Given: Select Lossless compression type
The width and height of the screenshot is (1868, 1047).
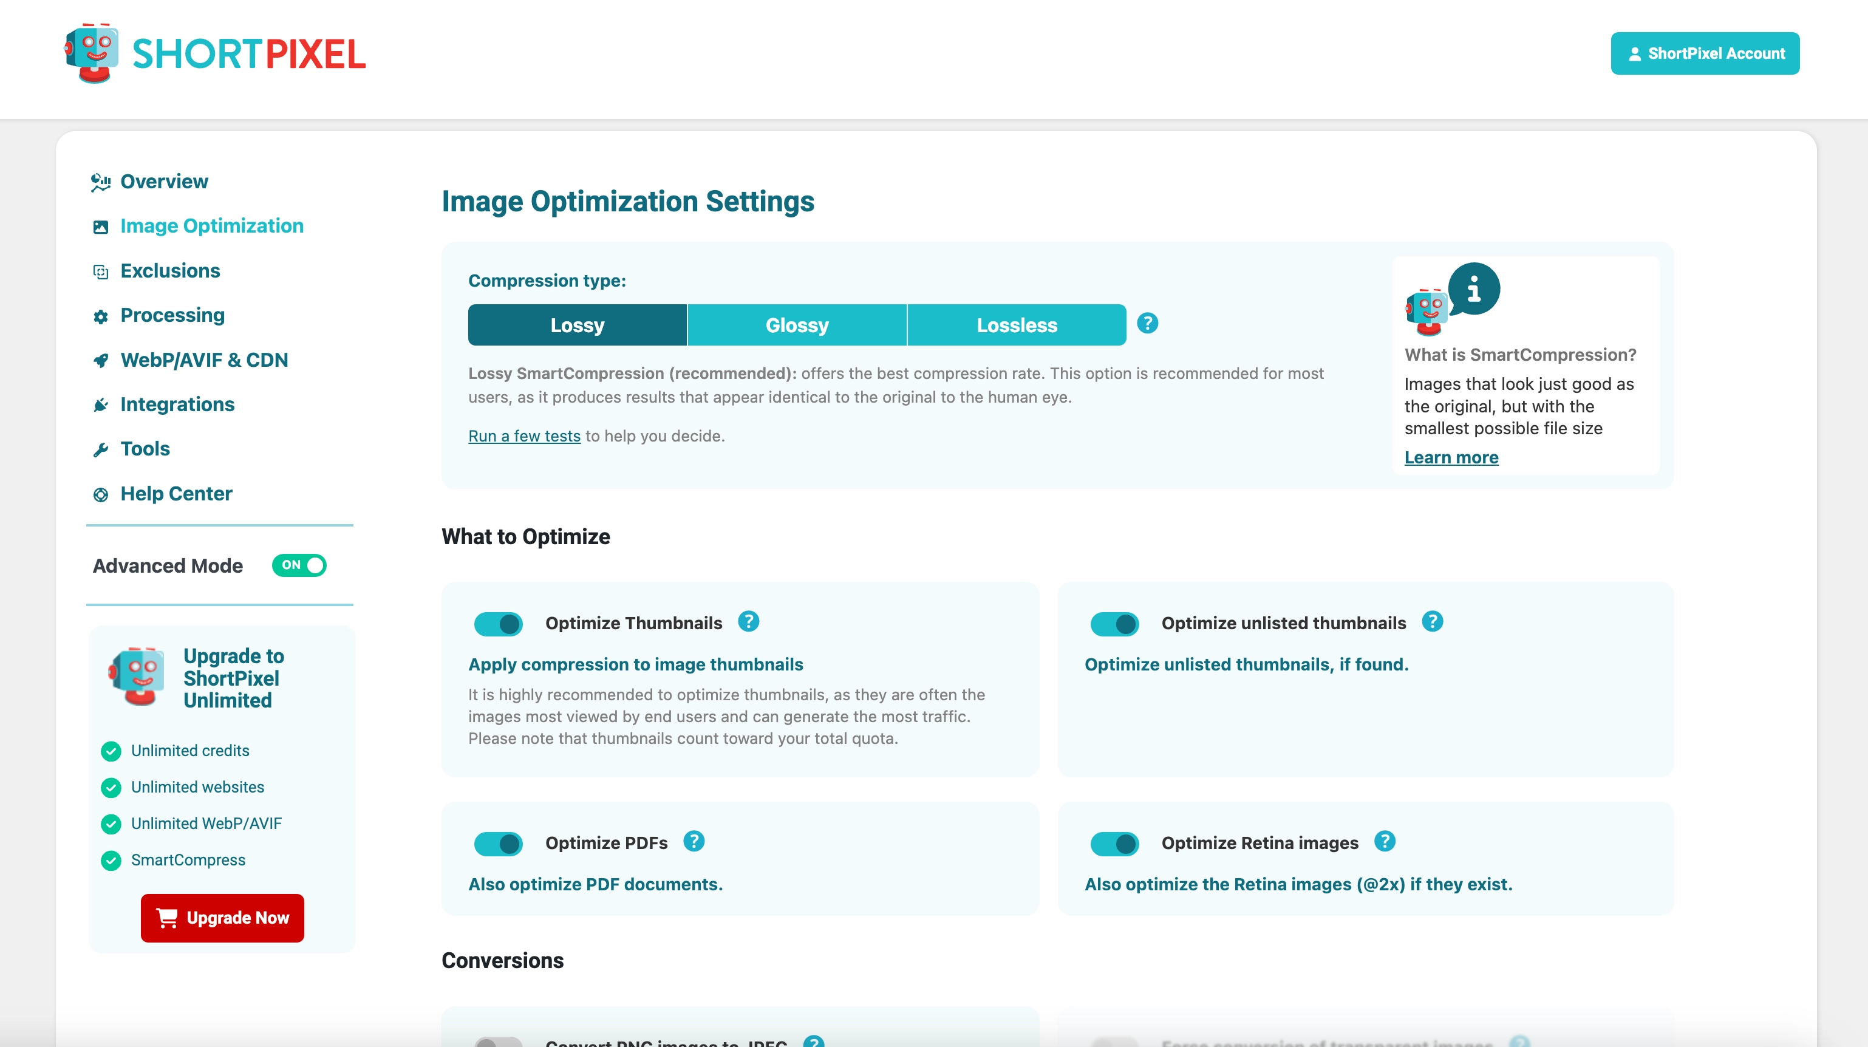Looking at the screenshot, I should tap(1017, 325).
